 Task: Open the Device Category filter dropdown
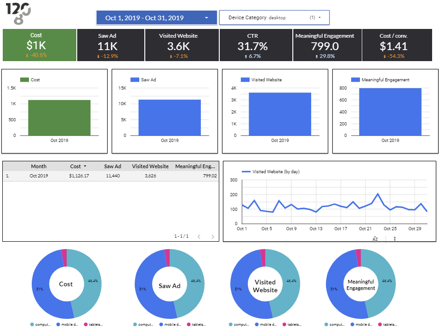point(274,17)
